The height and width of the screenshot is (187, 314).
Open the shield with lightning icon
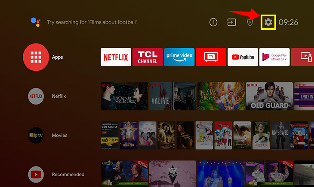pos(250,22)
